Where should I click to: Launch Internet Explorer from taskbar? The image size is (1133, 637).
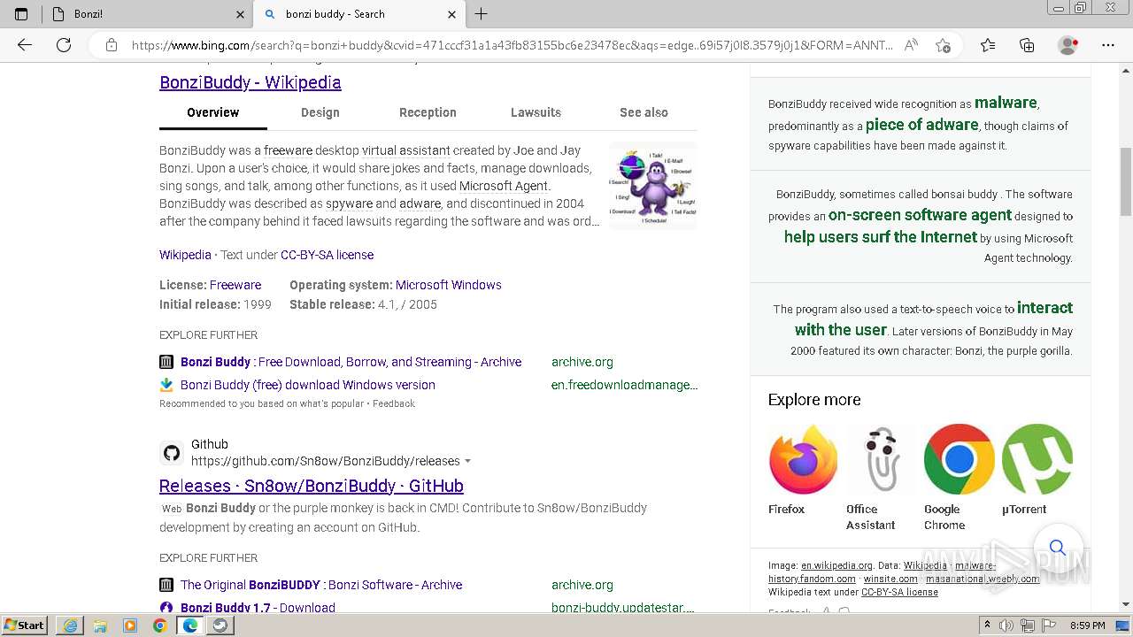click(x=70, y=625)
